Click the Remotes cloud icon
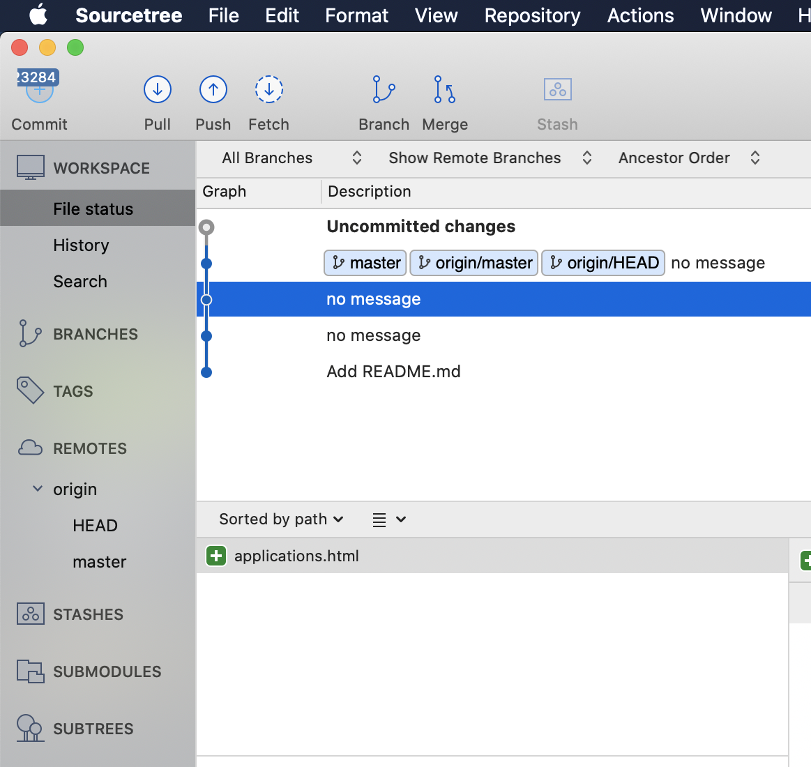 pos(30,448)
